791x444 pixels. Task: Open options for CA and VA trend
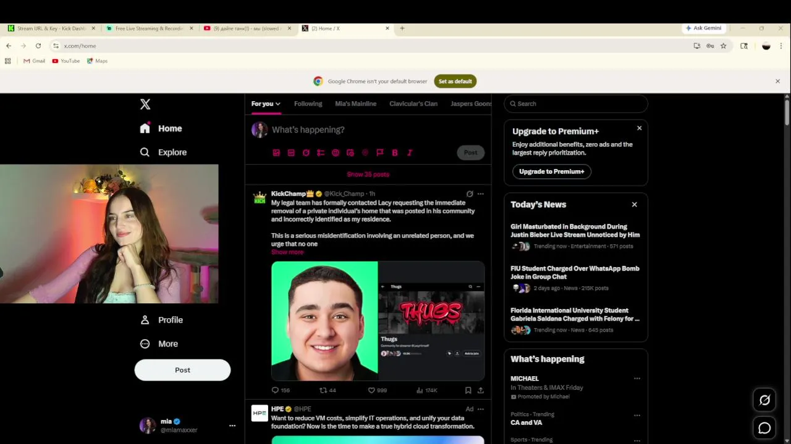tap(637, 414)
